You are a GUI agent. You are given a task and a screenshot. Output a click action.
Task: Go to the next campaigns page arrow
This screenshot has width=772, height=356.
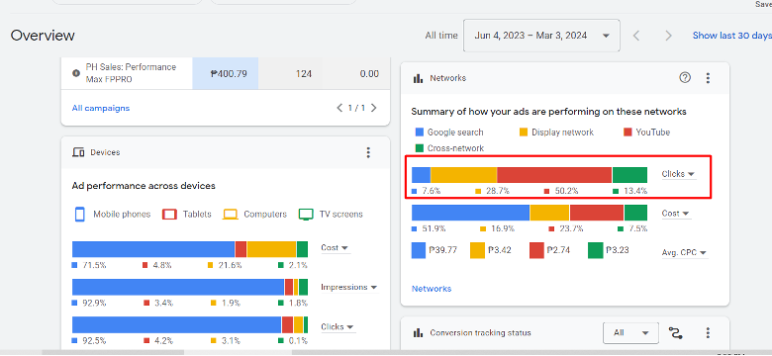coord(374,108)
